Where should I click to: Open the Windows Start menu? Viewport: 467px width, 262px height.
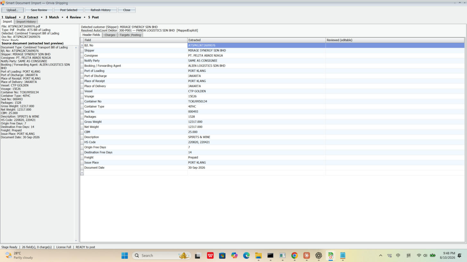click(125, 255)
